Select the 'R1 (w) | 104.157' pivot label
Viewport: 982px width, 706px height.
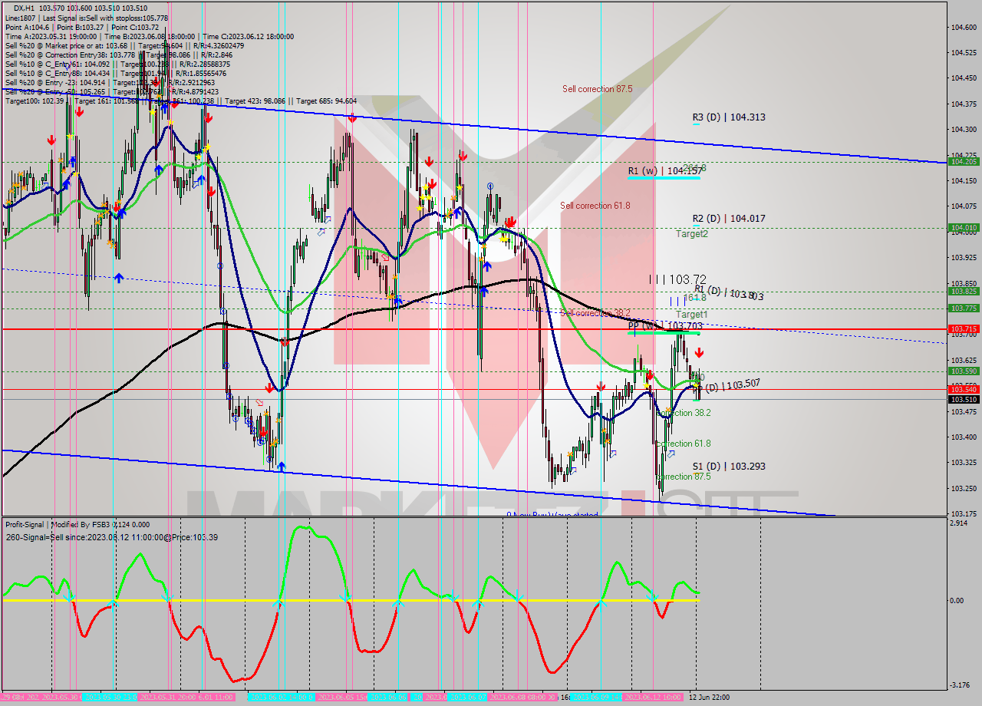(664, 171)
